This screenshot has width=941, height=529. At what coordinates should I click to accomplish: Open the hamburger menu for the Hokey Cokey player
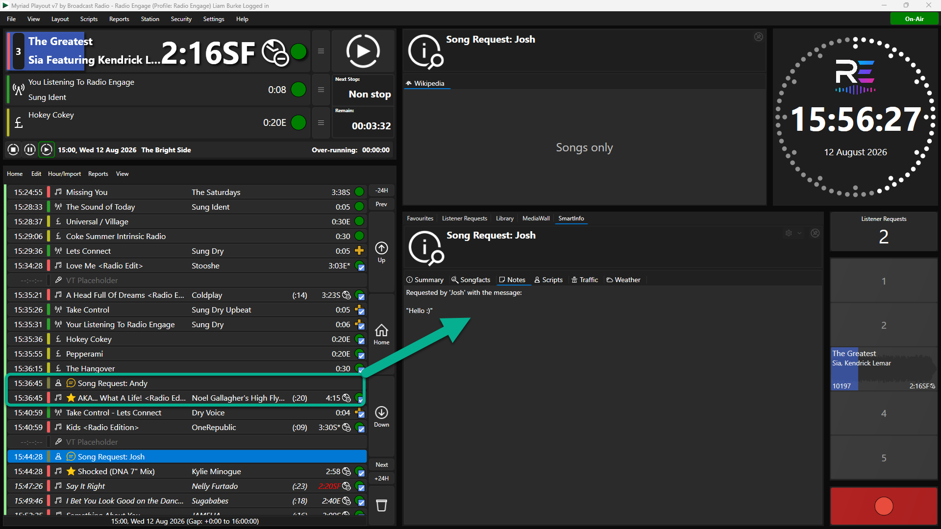tap(321, 122)
